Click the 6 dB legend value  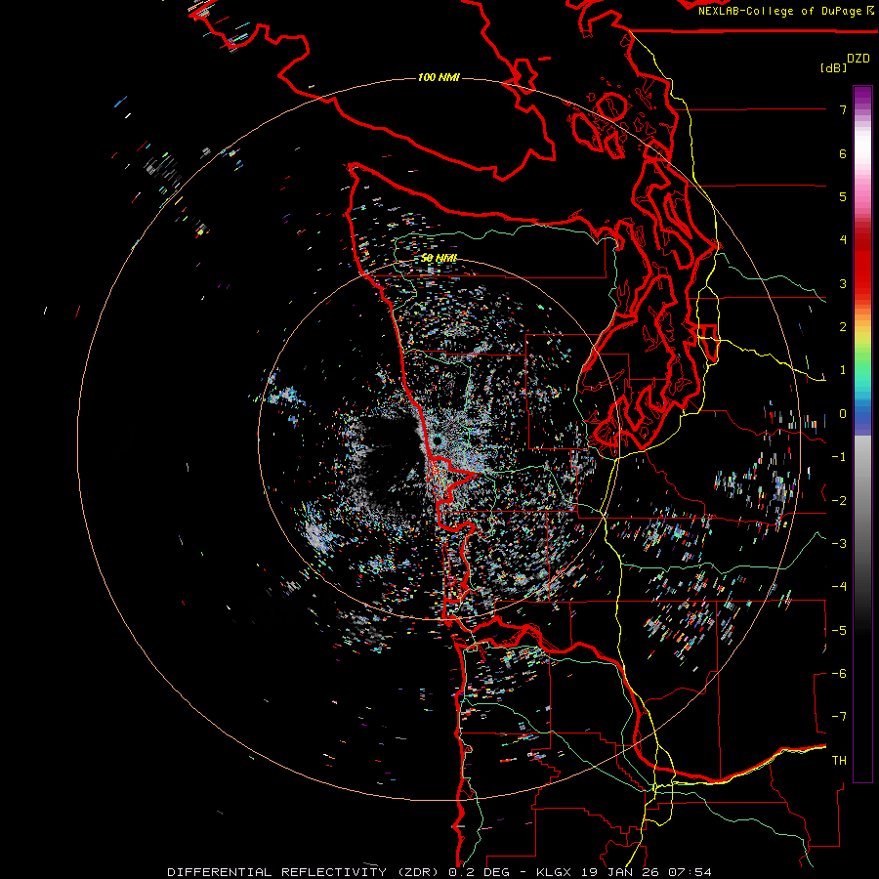843,153
